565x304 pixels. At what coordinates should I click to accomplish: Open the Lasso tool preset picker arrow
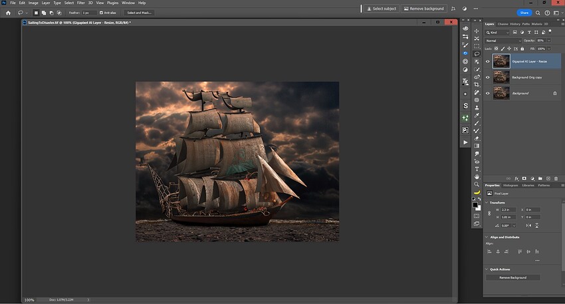(x=27, y=13)
